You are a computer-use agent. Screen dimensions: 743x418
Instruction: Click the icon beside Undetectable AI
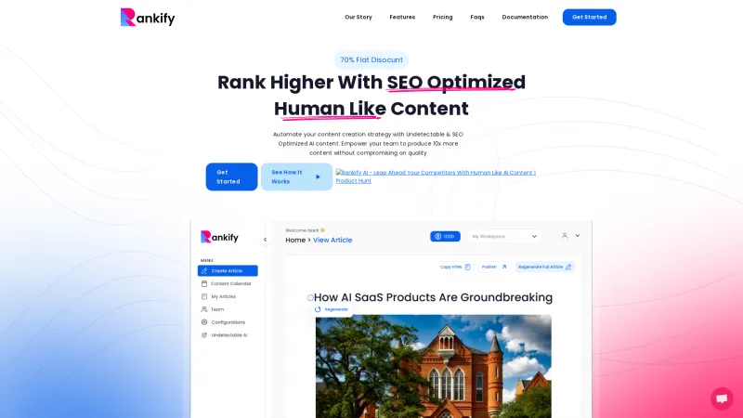click(204, 335)
